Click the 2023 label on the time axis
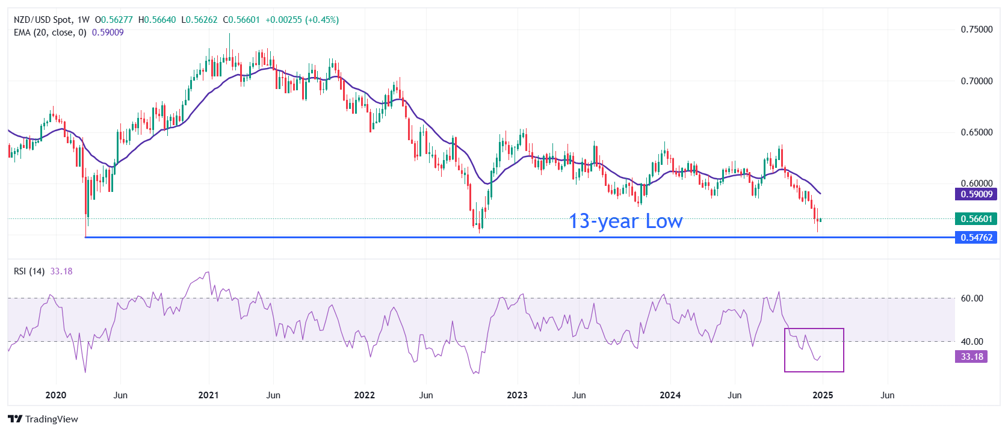Viewport: 1008px width, 432px height. coord(517,395)
